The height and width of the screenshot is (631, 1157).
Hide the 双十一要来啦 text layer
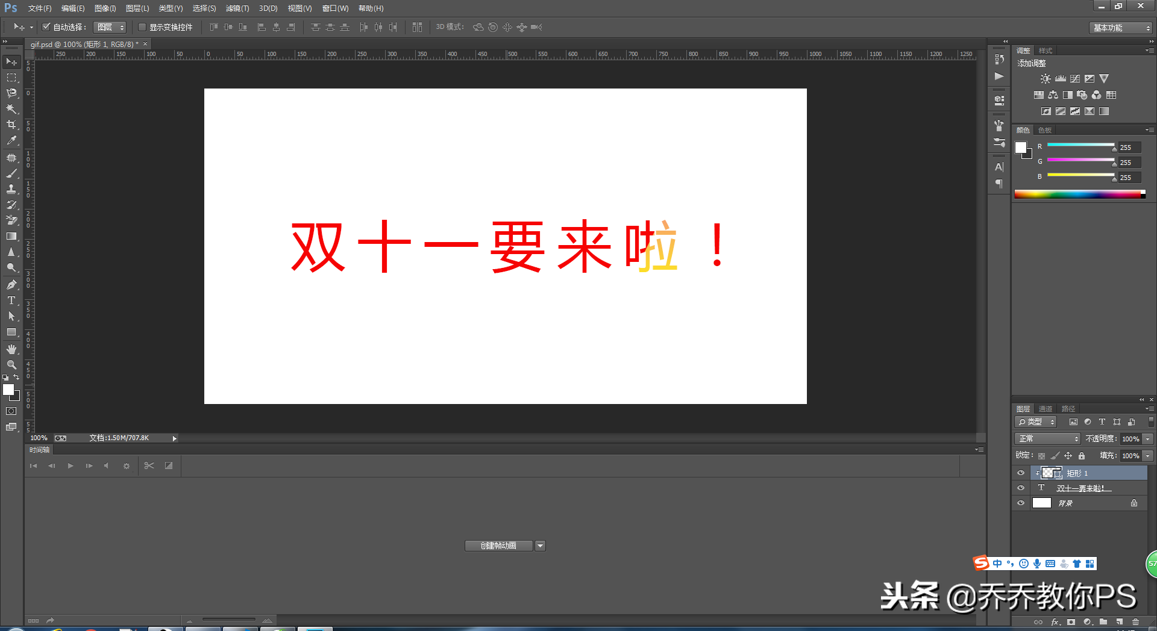(1021, 488)
